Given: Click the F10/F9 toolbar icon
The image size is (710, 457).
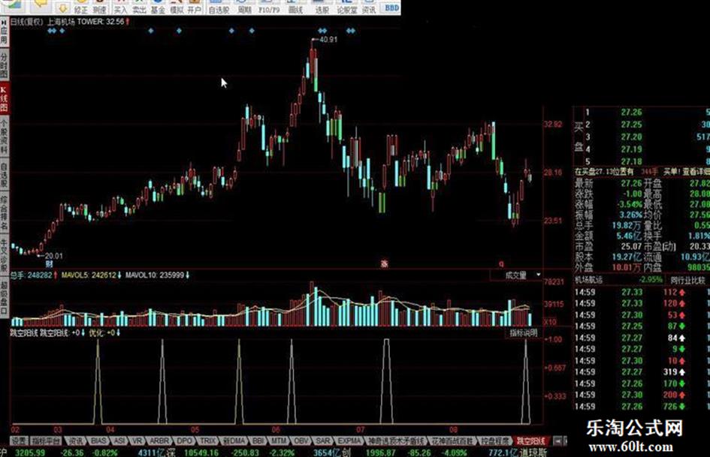Looking at the screenshot, I should point(269,7).
